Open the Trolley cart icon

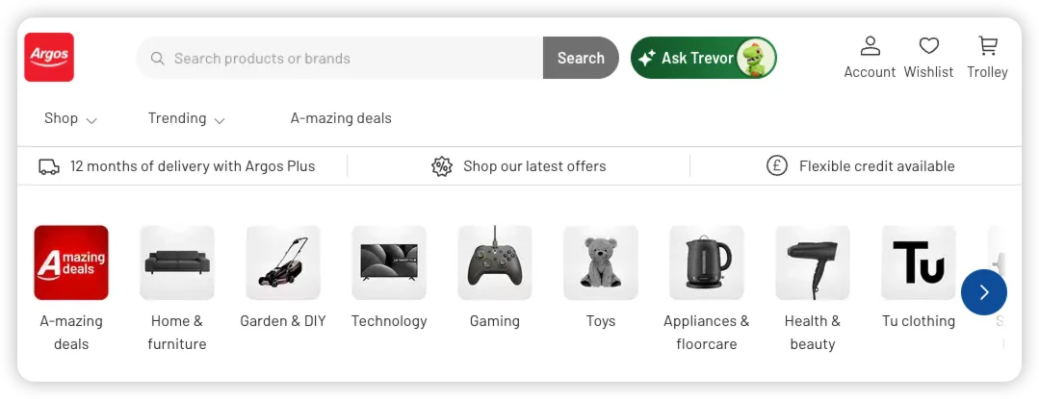(x=987, y=46)
